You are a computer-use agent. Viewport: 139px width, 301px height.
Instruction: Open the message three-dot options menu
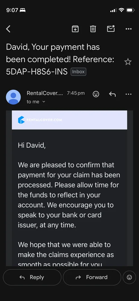tap(128, 94)
